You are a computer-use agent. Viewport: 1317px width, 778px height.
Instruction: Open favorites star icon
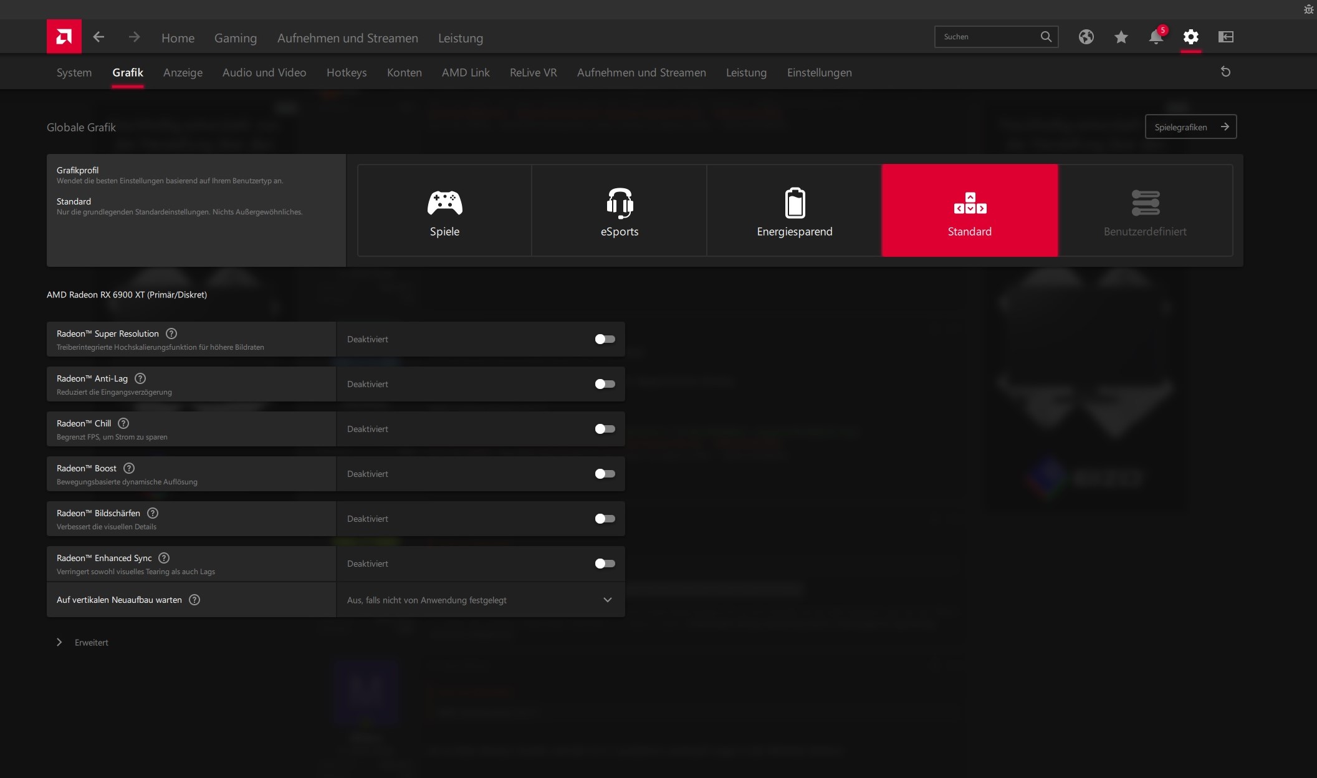click(x=1121, y=37)
